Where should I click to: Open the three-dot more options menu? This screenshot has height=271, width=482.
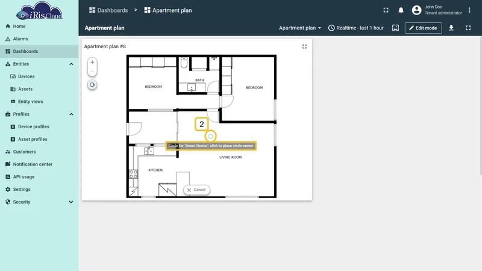pyautogui.click(x=469, y=10)
